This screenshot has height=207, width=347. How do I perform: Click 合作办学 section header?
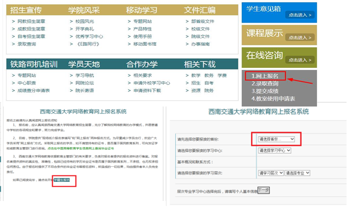tap(142, 64)
